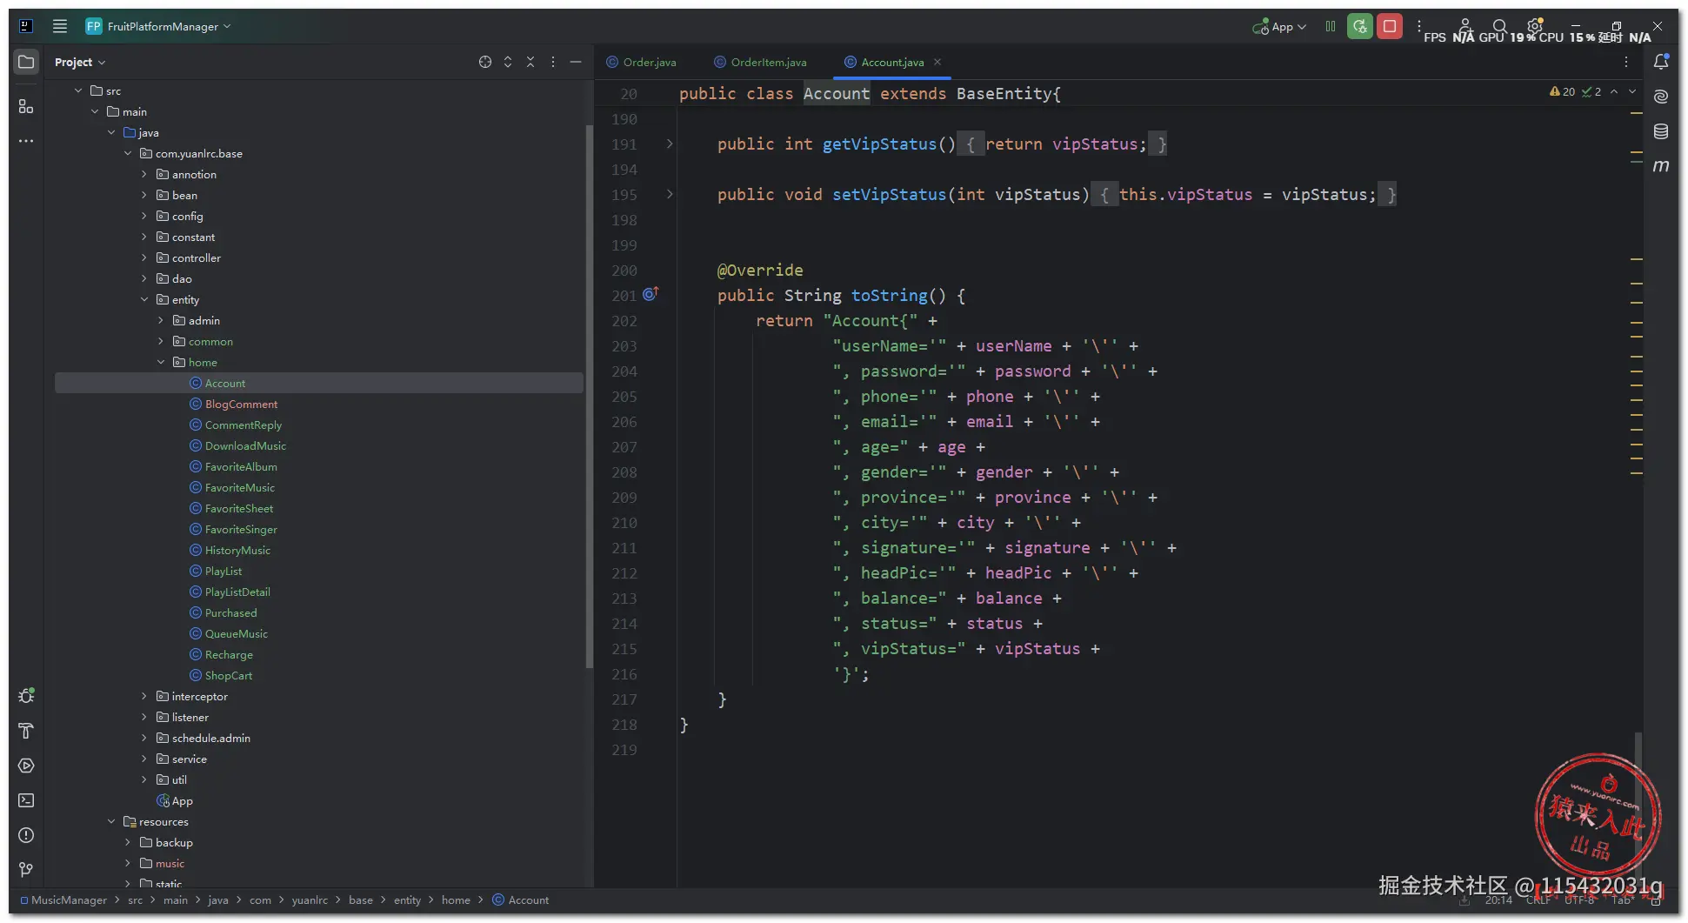This screenshot has width=1688, height=923.
Task: Open the Git version control window
Action: [x=26, y=870]
